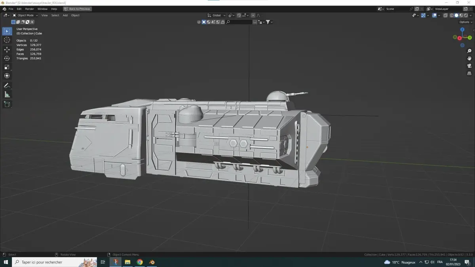This screenshot has width=475, height=267.
Task: Open editor type dropdown
Action: click(6, 15)
